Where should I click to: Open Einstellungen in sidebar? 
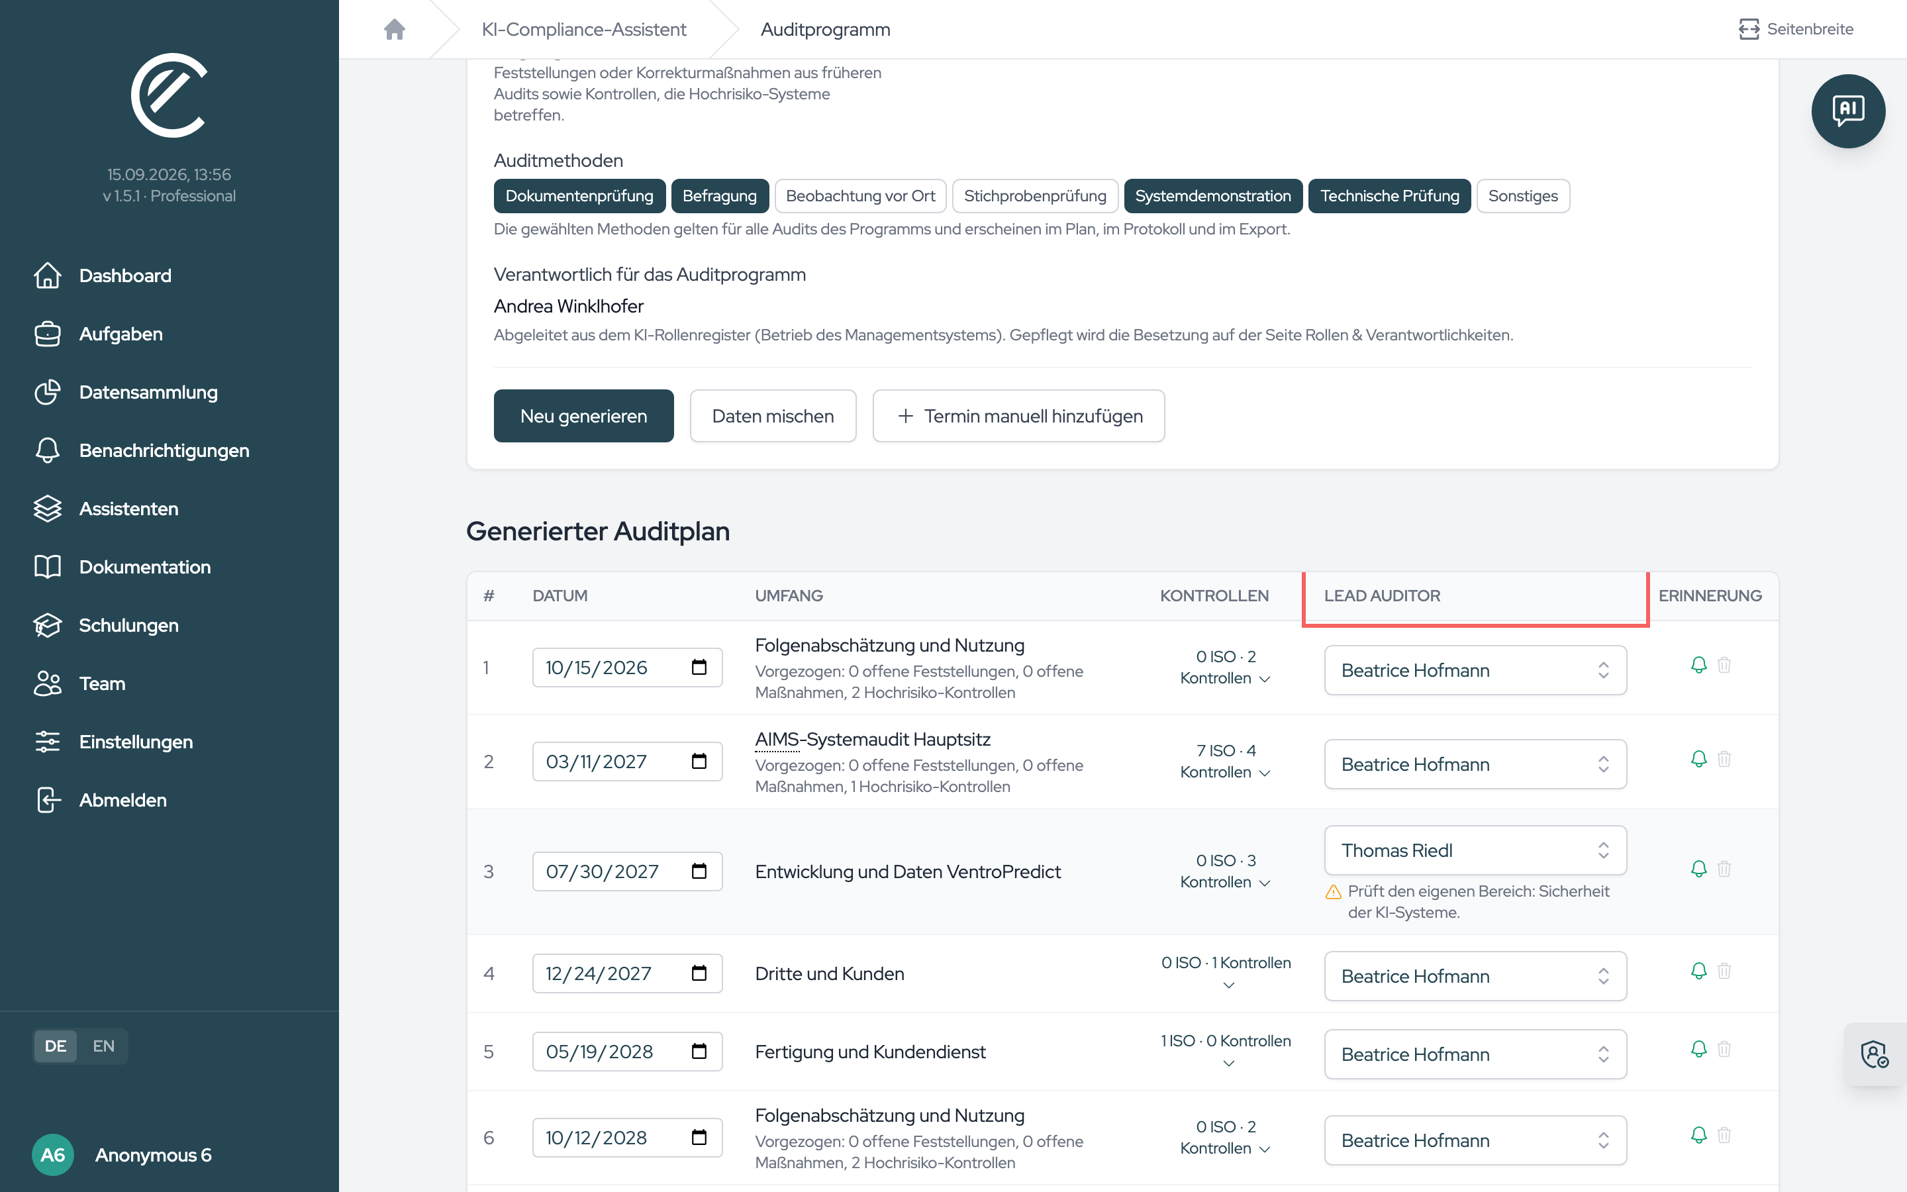pyautogui.click(x=113, y=742)
